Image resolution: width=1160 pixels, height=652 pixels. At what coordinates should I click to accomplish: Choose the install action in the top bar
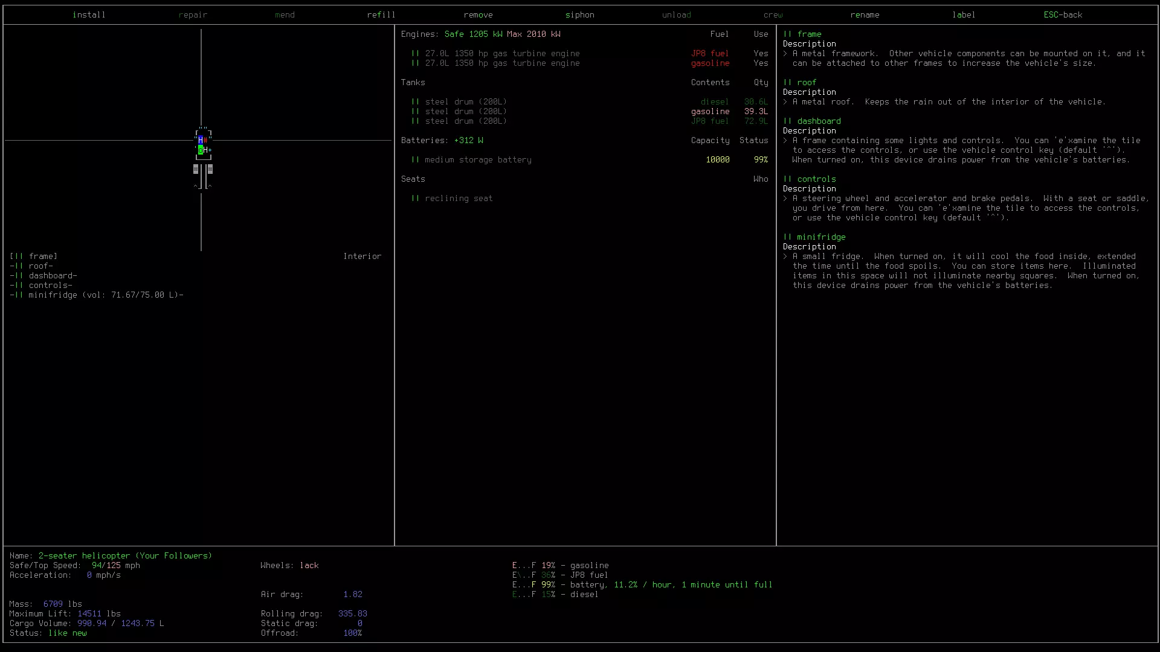[89, 14]
